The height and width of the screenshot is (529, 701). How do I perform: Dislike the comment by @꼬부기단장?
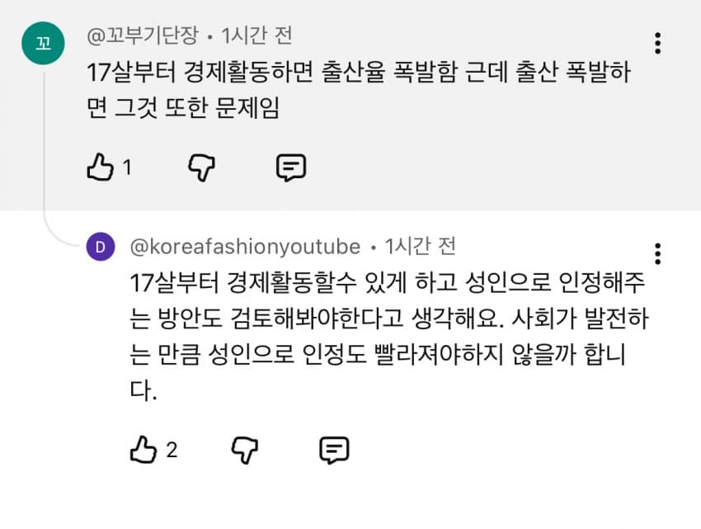tap(201, 168)
